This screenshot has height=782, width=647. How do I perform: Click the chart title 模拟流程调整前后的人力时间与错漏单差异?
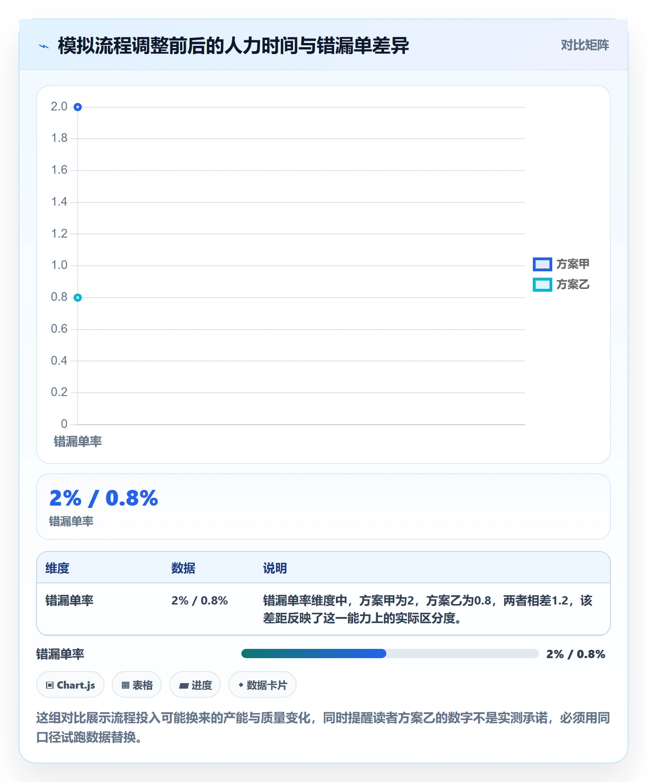coord(233,46)
